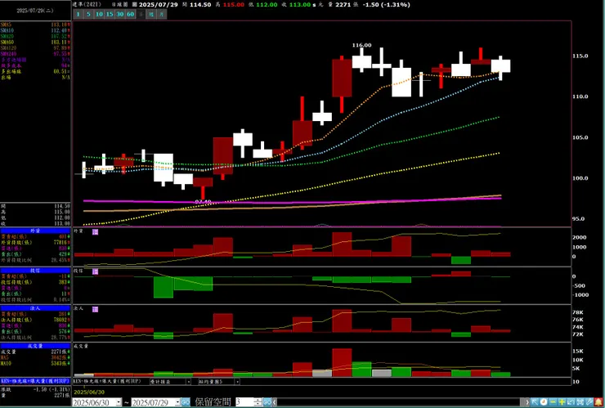605x408 pixels.
Task: Open the 累計損益 dropdown
Action: 189,381
